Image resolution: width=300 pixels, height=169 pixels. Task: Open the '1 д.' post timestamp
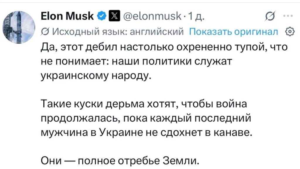coord(196,16)
